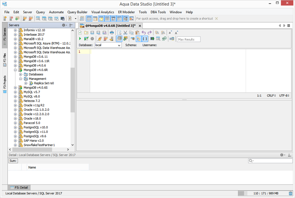Run the query with green Execute arrow
The height and width of the screenshot is (198, 295).
click(80, 39)
